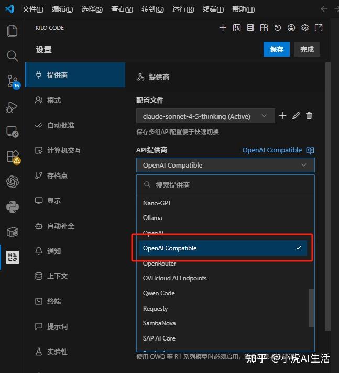Viewport: 339px width, 373px height.
Task: Open the Run and Debug view
Action: (x=12, y=107)
